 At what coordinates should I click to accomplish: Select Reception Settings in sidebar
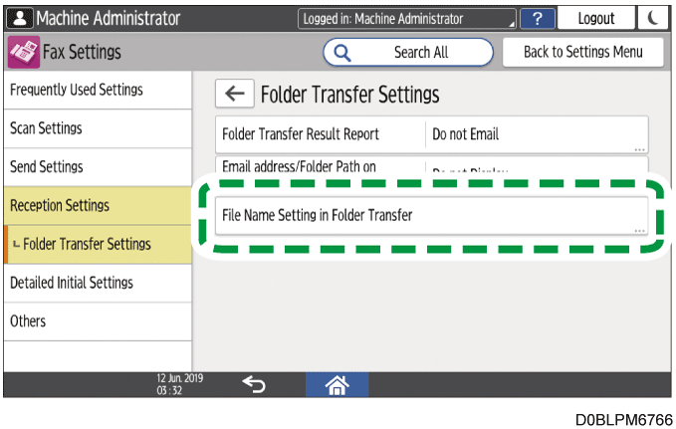point(97,205)
